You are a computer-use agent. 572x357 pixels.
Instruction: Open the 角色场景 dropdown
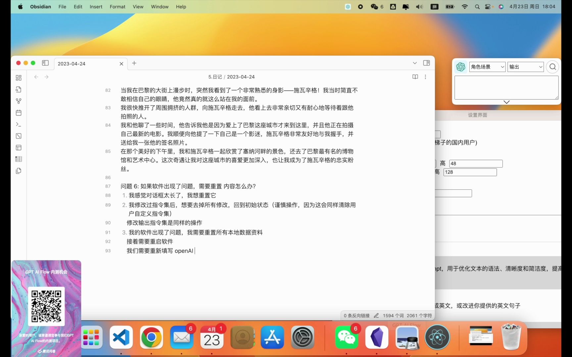click(487, 67)
